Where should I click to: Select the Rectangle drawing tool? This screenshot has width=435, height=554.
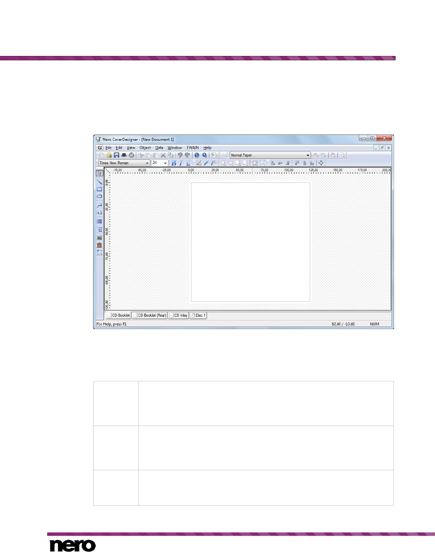click(x=99, y=189)
